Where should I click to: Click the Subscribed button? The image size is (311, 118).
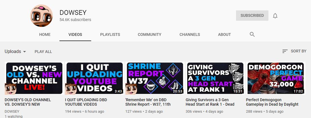252,16
